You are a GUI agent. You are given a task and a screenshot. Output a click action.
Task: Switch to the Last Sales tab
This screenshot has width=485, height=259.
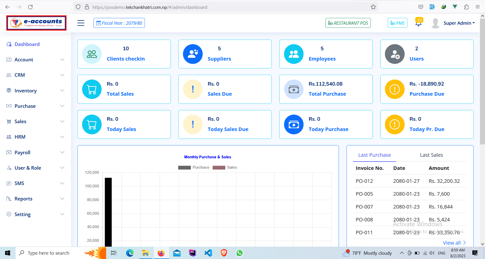[431, 155]
